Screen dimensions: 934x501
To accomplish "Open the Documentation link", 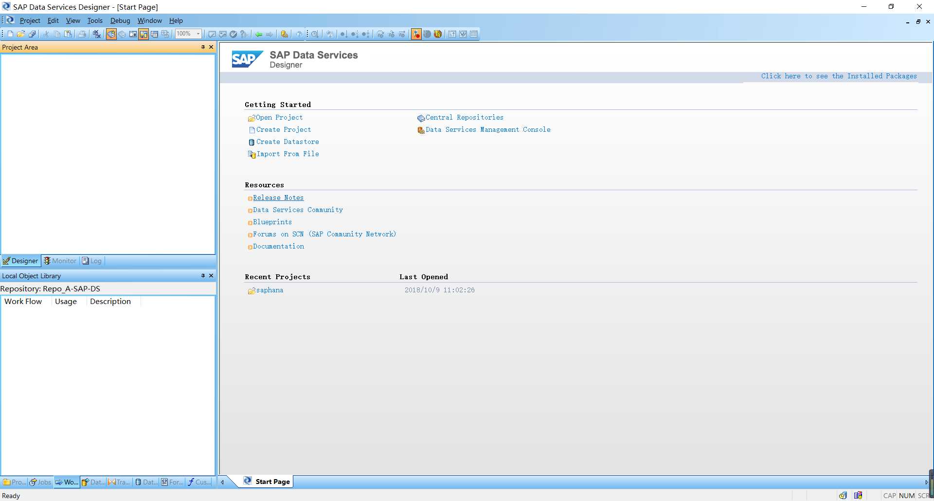I will tap(279, 247).
